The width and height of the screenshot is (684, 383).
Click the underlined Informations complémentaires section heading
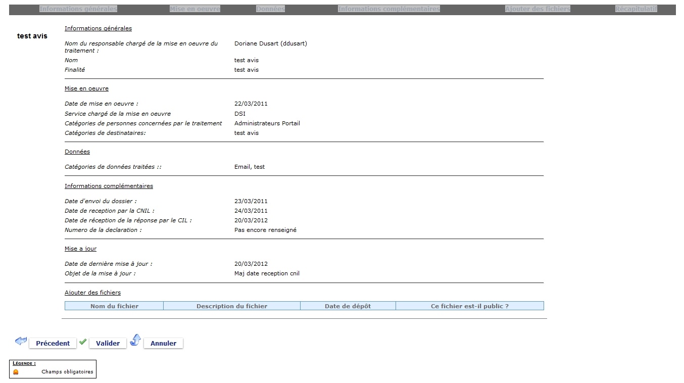(109, 186)
